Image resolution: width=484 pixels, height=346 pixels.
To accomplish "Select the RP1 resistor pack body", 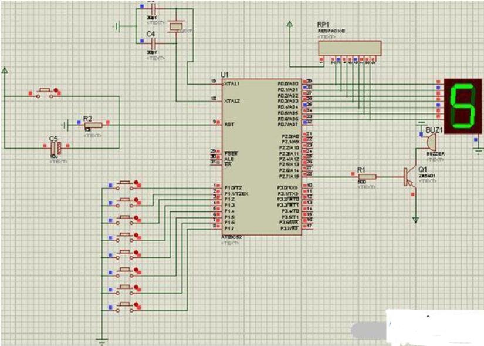I will [350, 48].
